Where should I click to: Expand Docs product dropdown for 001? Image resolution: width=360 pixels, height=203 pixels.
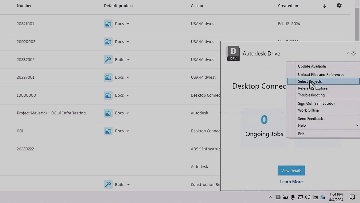[128, 131]
